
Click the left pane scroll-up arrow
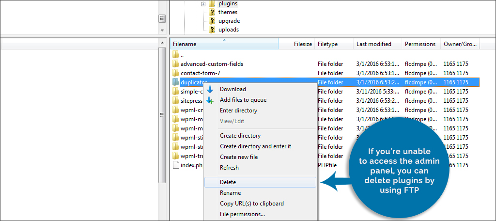162,43
